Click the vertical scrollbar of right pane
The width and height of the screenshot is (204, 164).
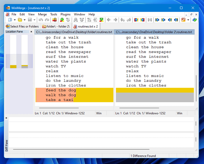pyautogui.click(x=196, y=87)
